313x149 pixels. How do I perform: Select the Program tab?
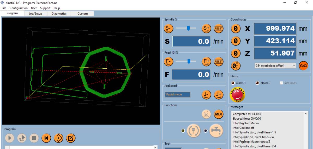(12, 13)
